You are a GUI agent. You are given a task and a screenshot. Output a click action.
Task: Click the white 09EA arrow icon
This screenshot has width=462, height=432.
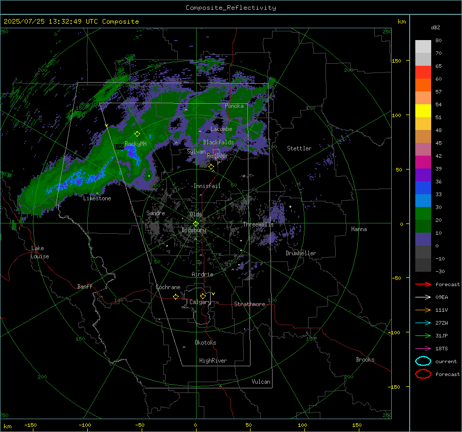click(x=423, y=297)
